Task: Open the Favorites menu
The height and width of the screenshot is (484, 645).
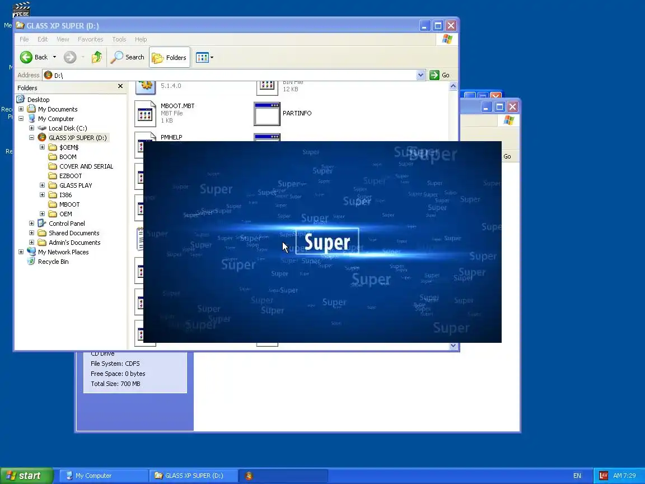Action: pyautogui.click(x=91, y=39)
